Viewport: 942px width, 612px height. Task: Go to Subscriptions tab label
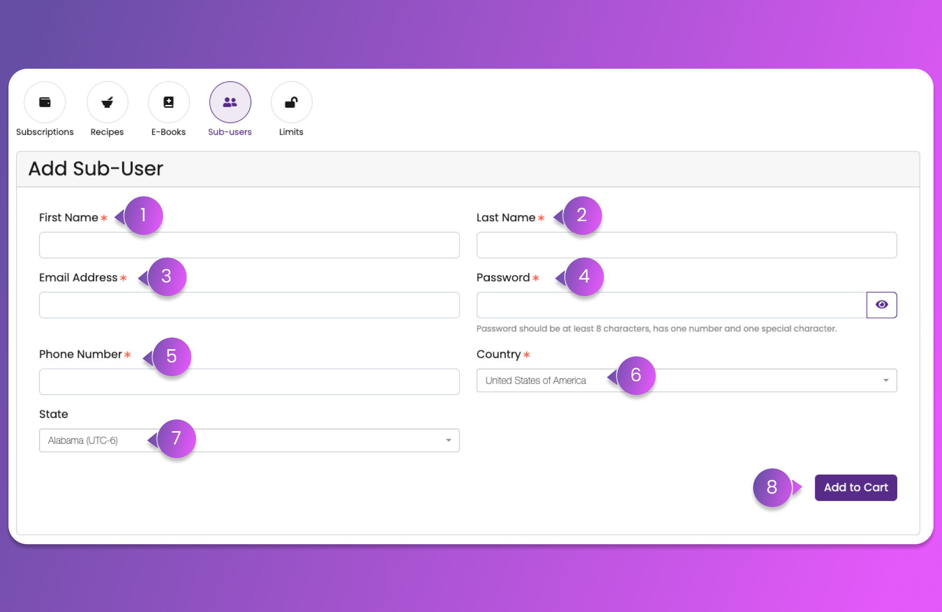click(x=45, y=132)
